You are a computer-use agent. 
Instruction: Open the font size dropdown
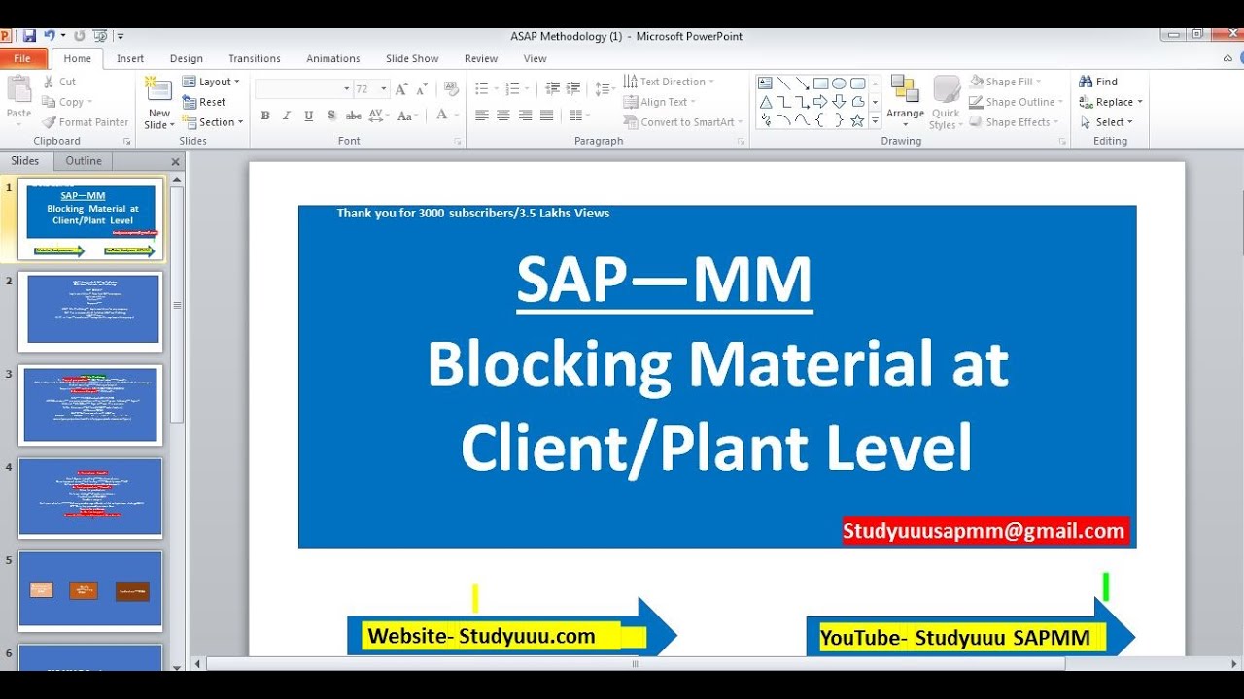coord(384,88)
